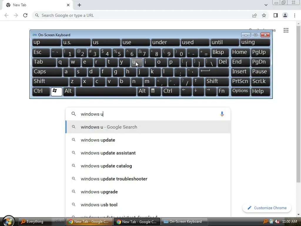Toggle the left Alt key
This screenshot has height=226, width=301.
(69, 92)
